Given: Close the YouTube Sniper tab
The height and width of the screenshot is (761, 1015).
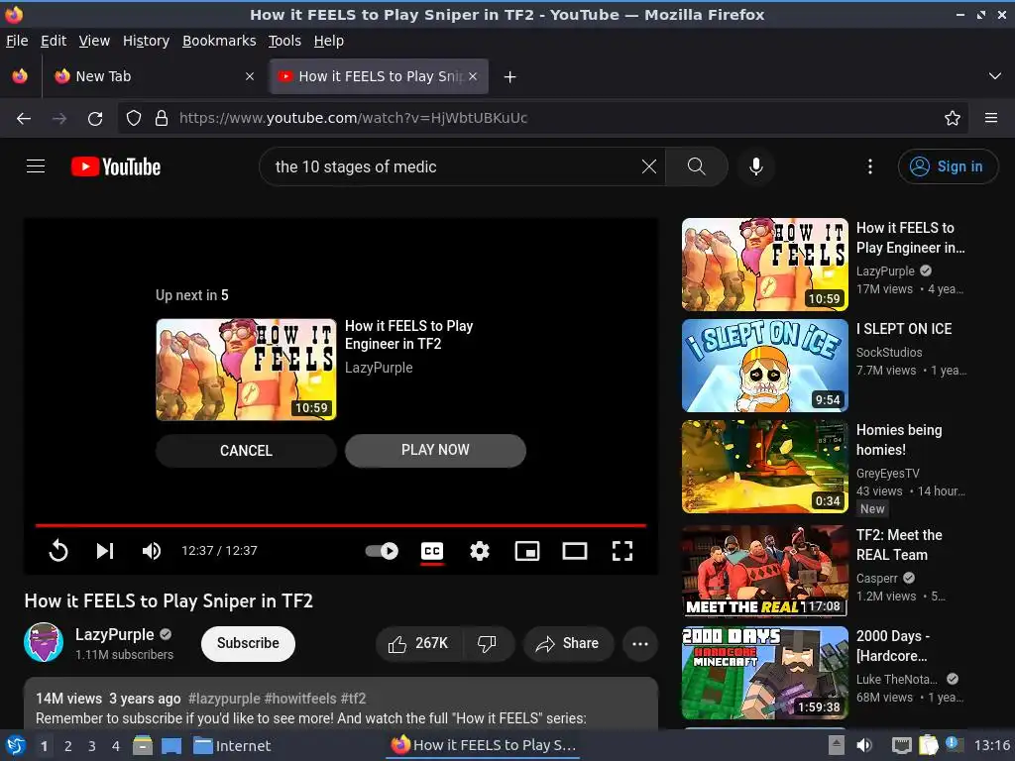Looking at the screenshot, I should pos(473,76).
